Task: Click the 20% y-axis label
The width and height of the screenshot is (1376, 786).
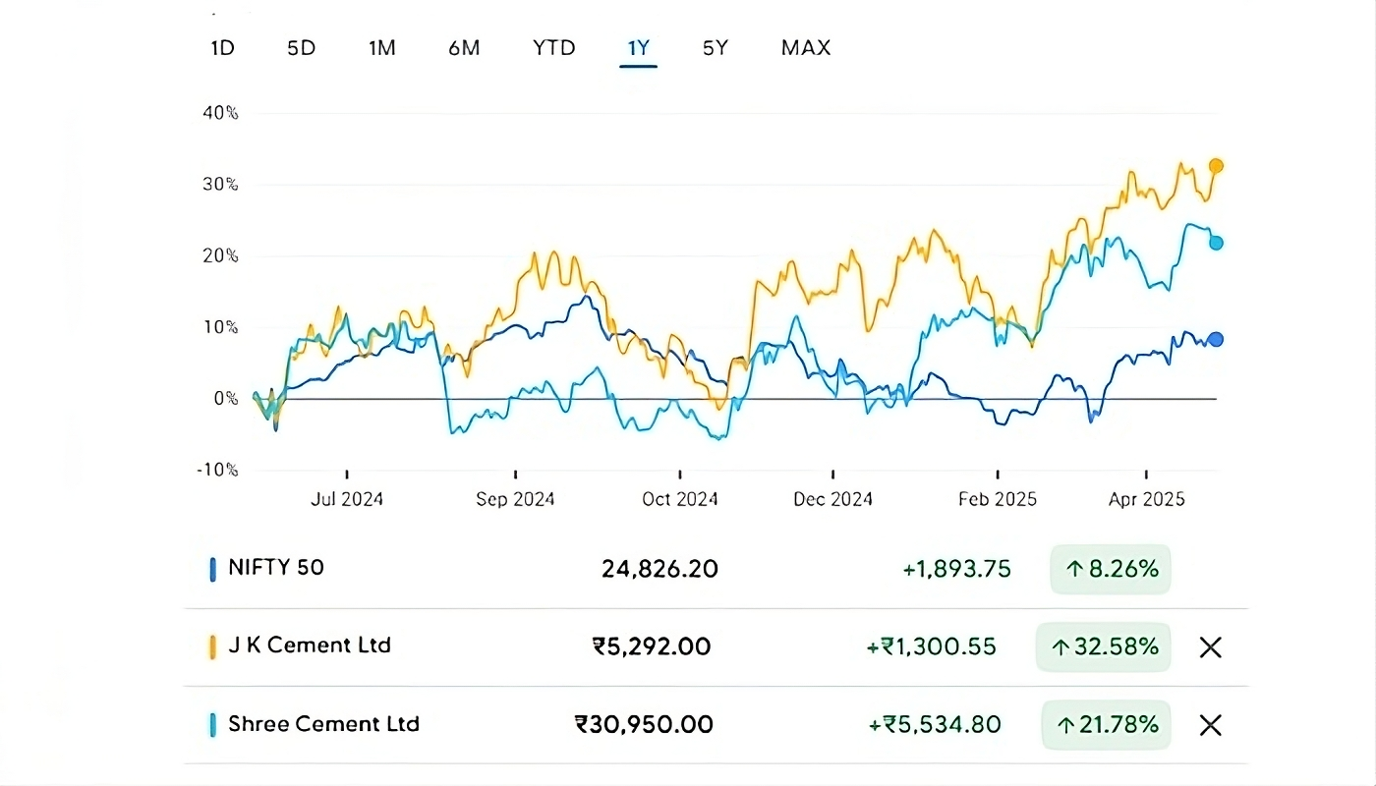Action: coord(220,256)
